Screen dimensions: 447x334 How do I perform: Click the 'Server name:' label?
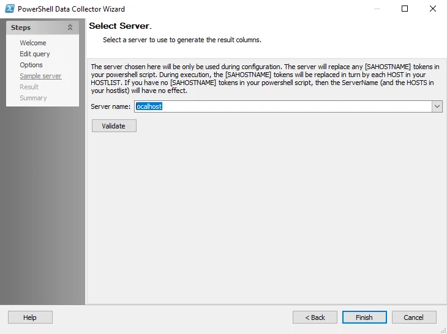point(111,106)
